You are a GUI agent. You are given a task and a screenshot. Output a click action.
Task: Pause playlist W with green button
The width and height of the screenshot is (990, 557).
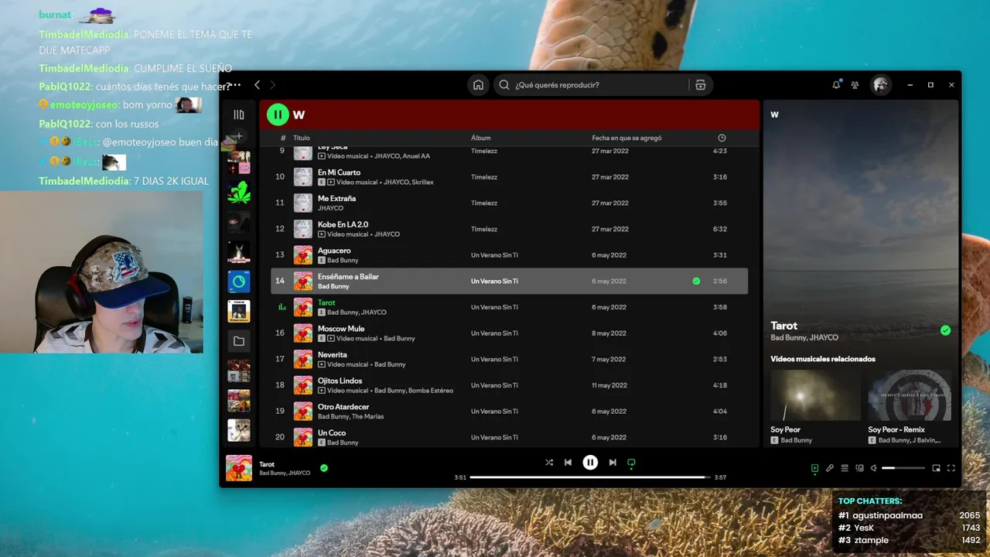click(x=278, y=114)
